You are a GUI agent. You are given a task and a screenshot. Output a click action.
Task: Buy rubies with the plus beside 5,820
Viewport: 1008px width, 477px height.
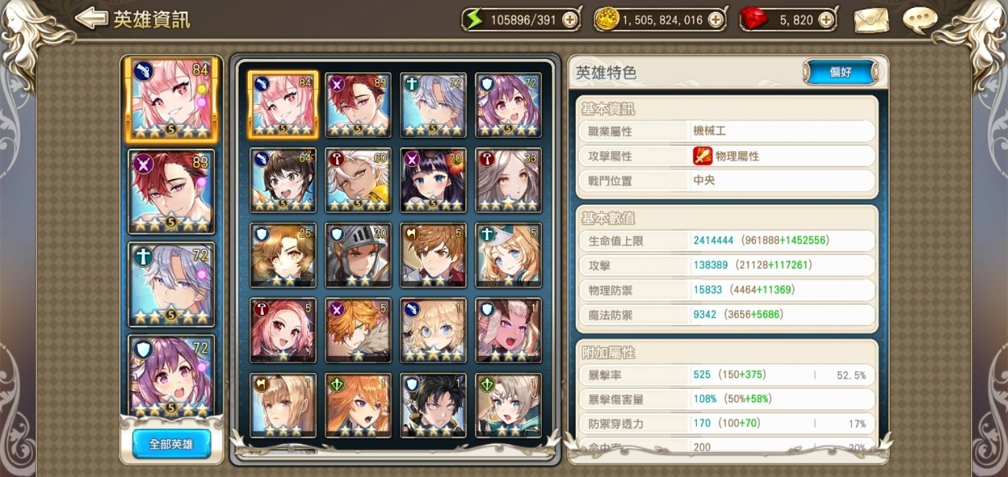826,20
